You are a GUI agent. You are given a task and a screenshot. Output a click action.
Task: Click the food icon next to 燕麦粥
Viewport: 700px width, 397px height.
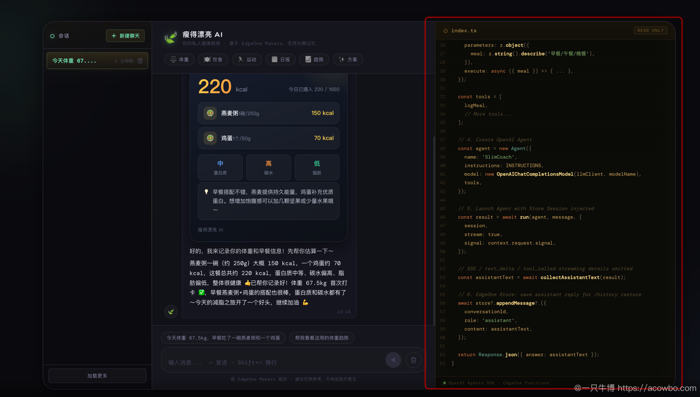(x=210, y=113)
